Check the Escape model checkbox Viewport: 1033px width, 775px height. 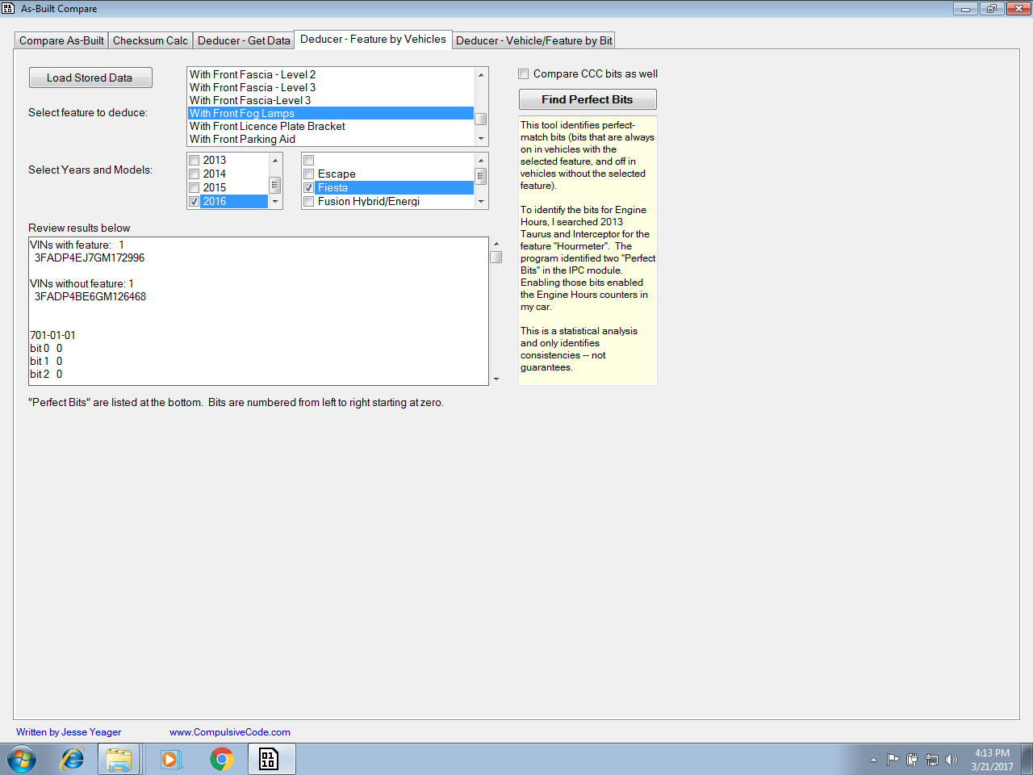308,174
